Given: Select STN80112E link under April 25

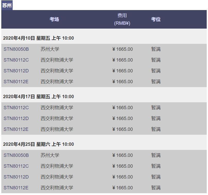Looking at the screenshot, I should pos(16,188).
